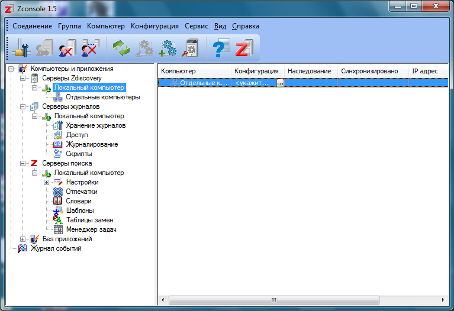Click the green refresh arrows icon
The height and width of the screenshot is (311, 454).
(x=121, y=48)
